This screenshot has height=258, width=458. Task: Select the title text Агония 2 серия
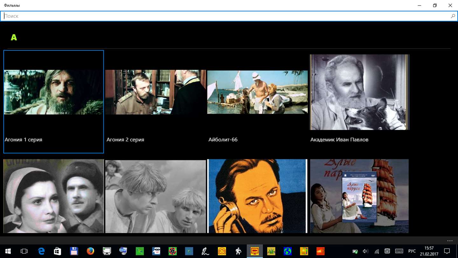click(125, 140)
